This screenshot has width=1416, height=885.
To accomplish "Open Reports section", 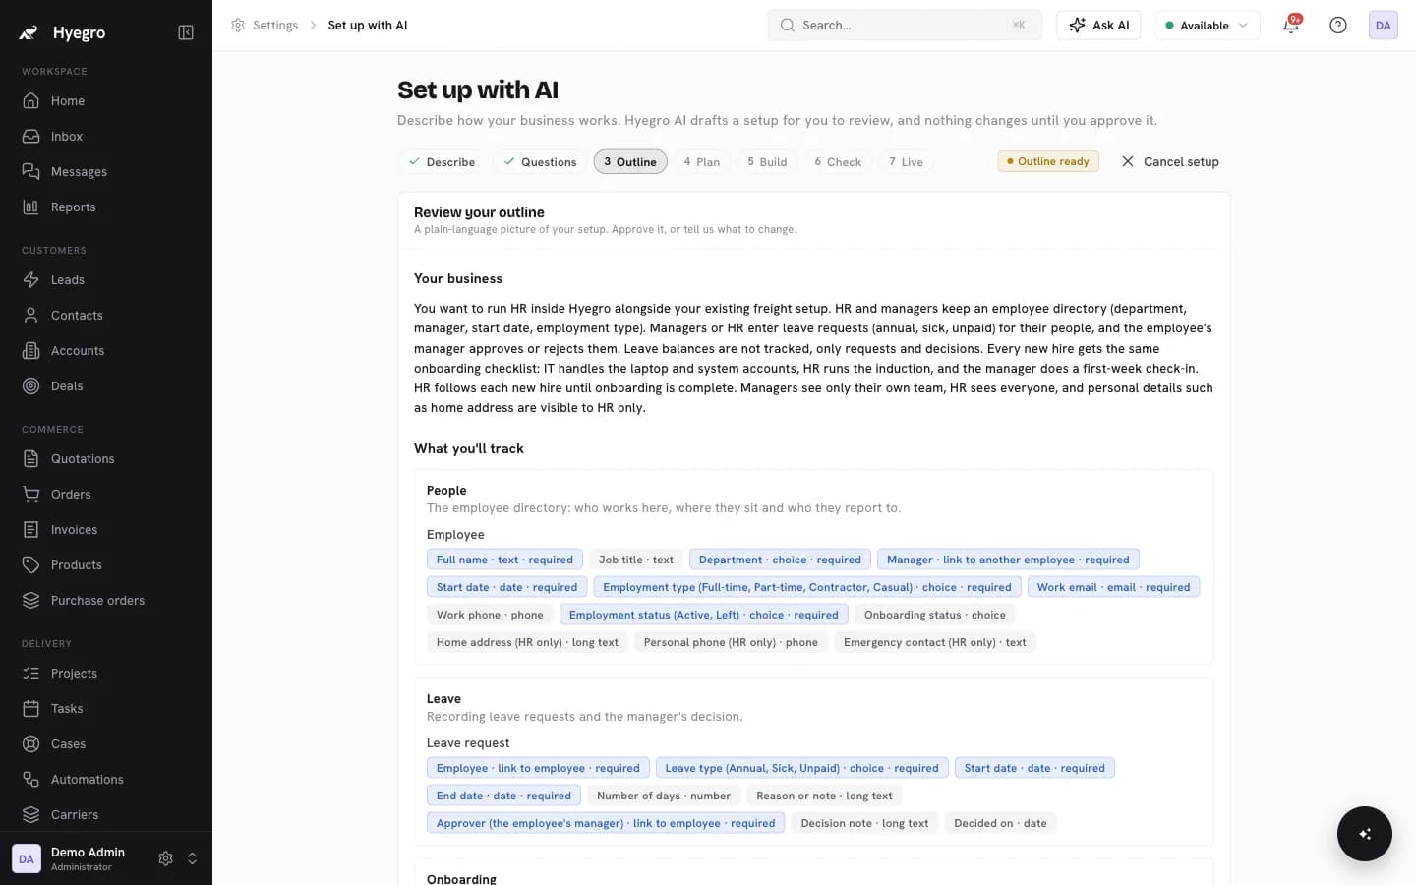I will [106, 206].
